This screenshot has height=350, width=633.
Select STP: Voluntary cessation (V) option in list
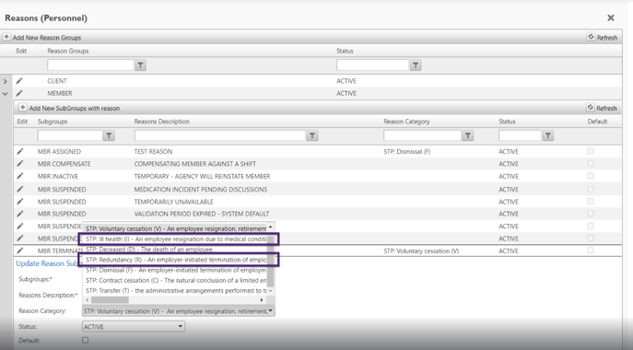(175, 228)
